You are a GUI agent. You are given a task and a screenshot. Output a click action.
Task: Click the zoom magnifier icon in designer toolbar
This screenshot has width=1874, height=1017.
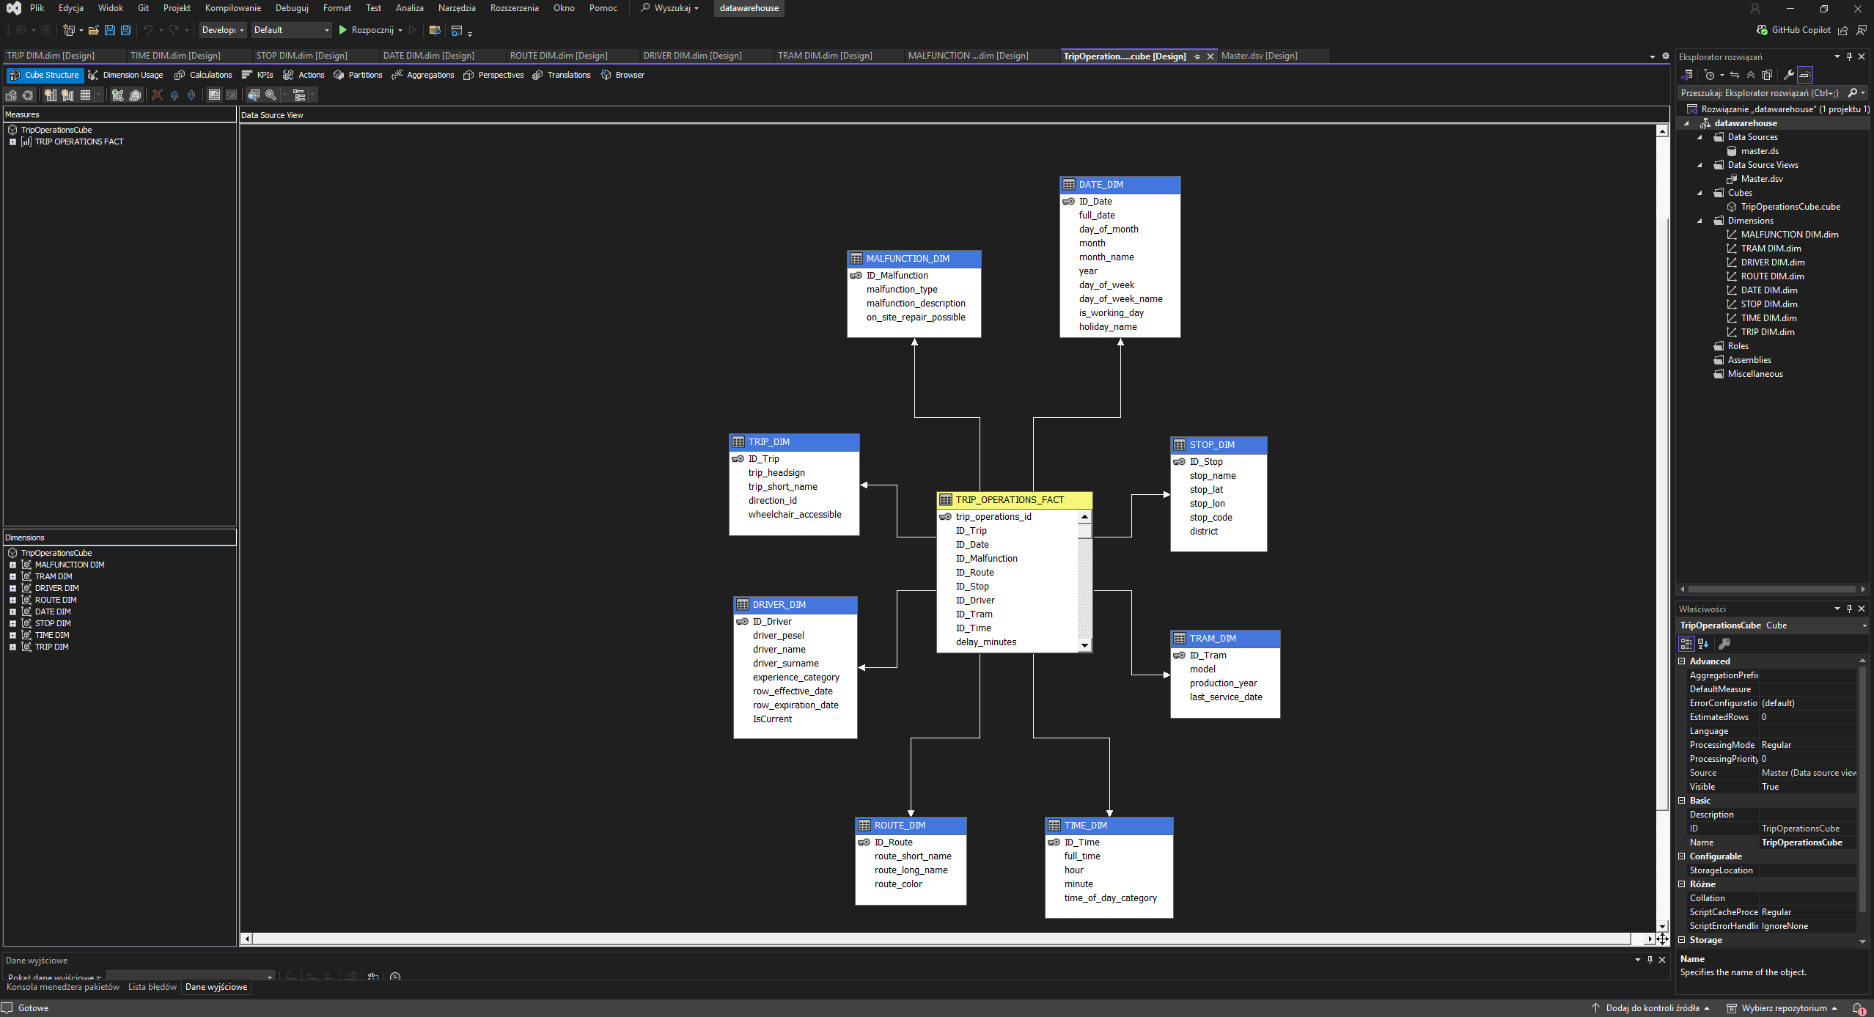[x=270, y=95]
